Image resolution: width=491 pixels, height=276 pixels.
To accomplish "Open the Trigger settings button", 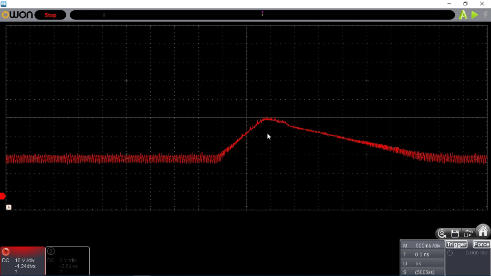I will pyautogui.click(x=457, y=245).
